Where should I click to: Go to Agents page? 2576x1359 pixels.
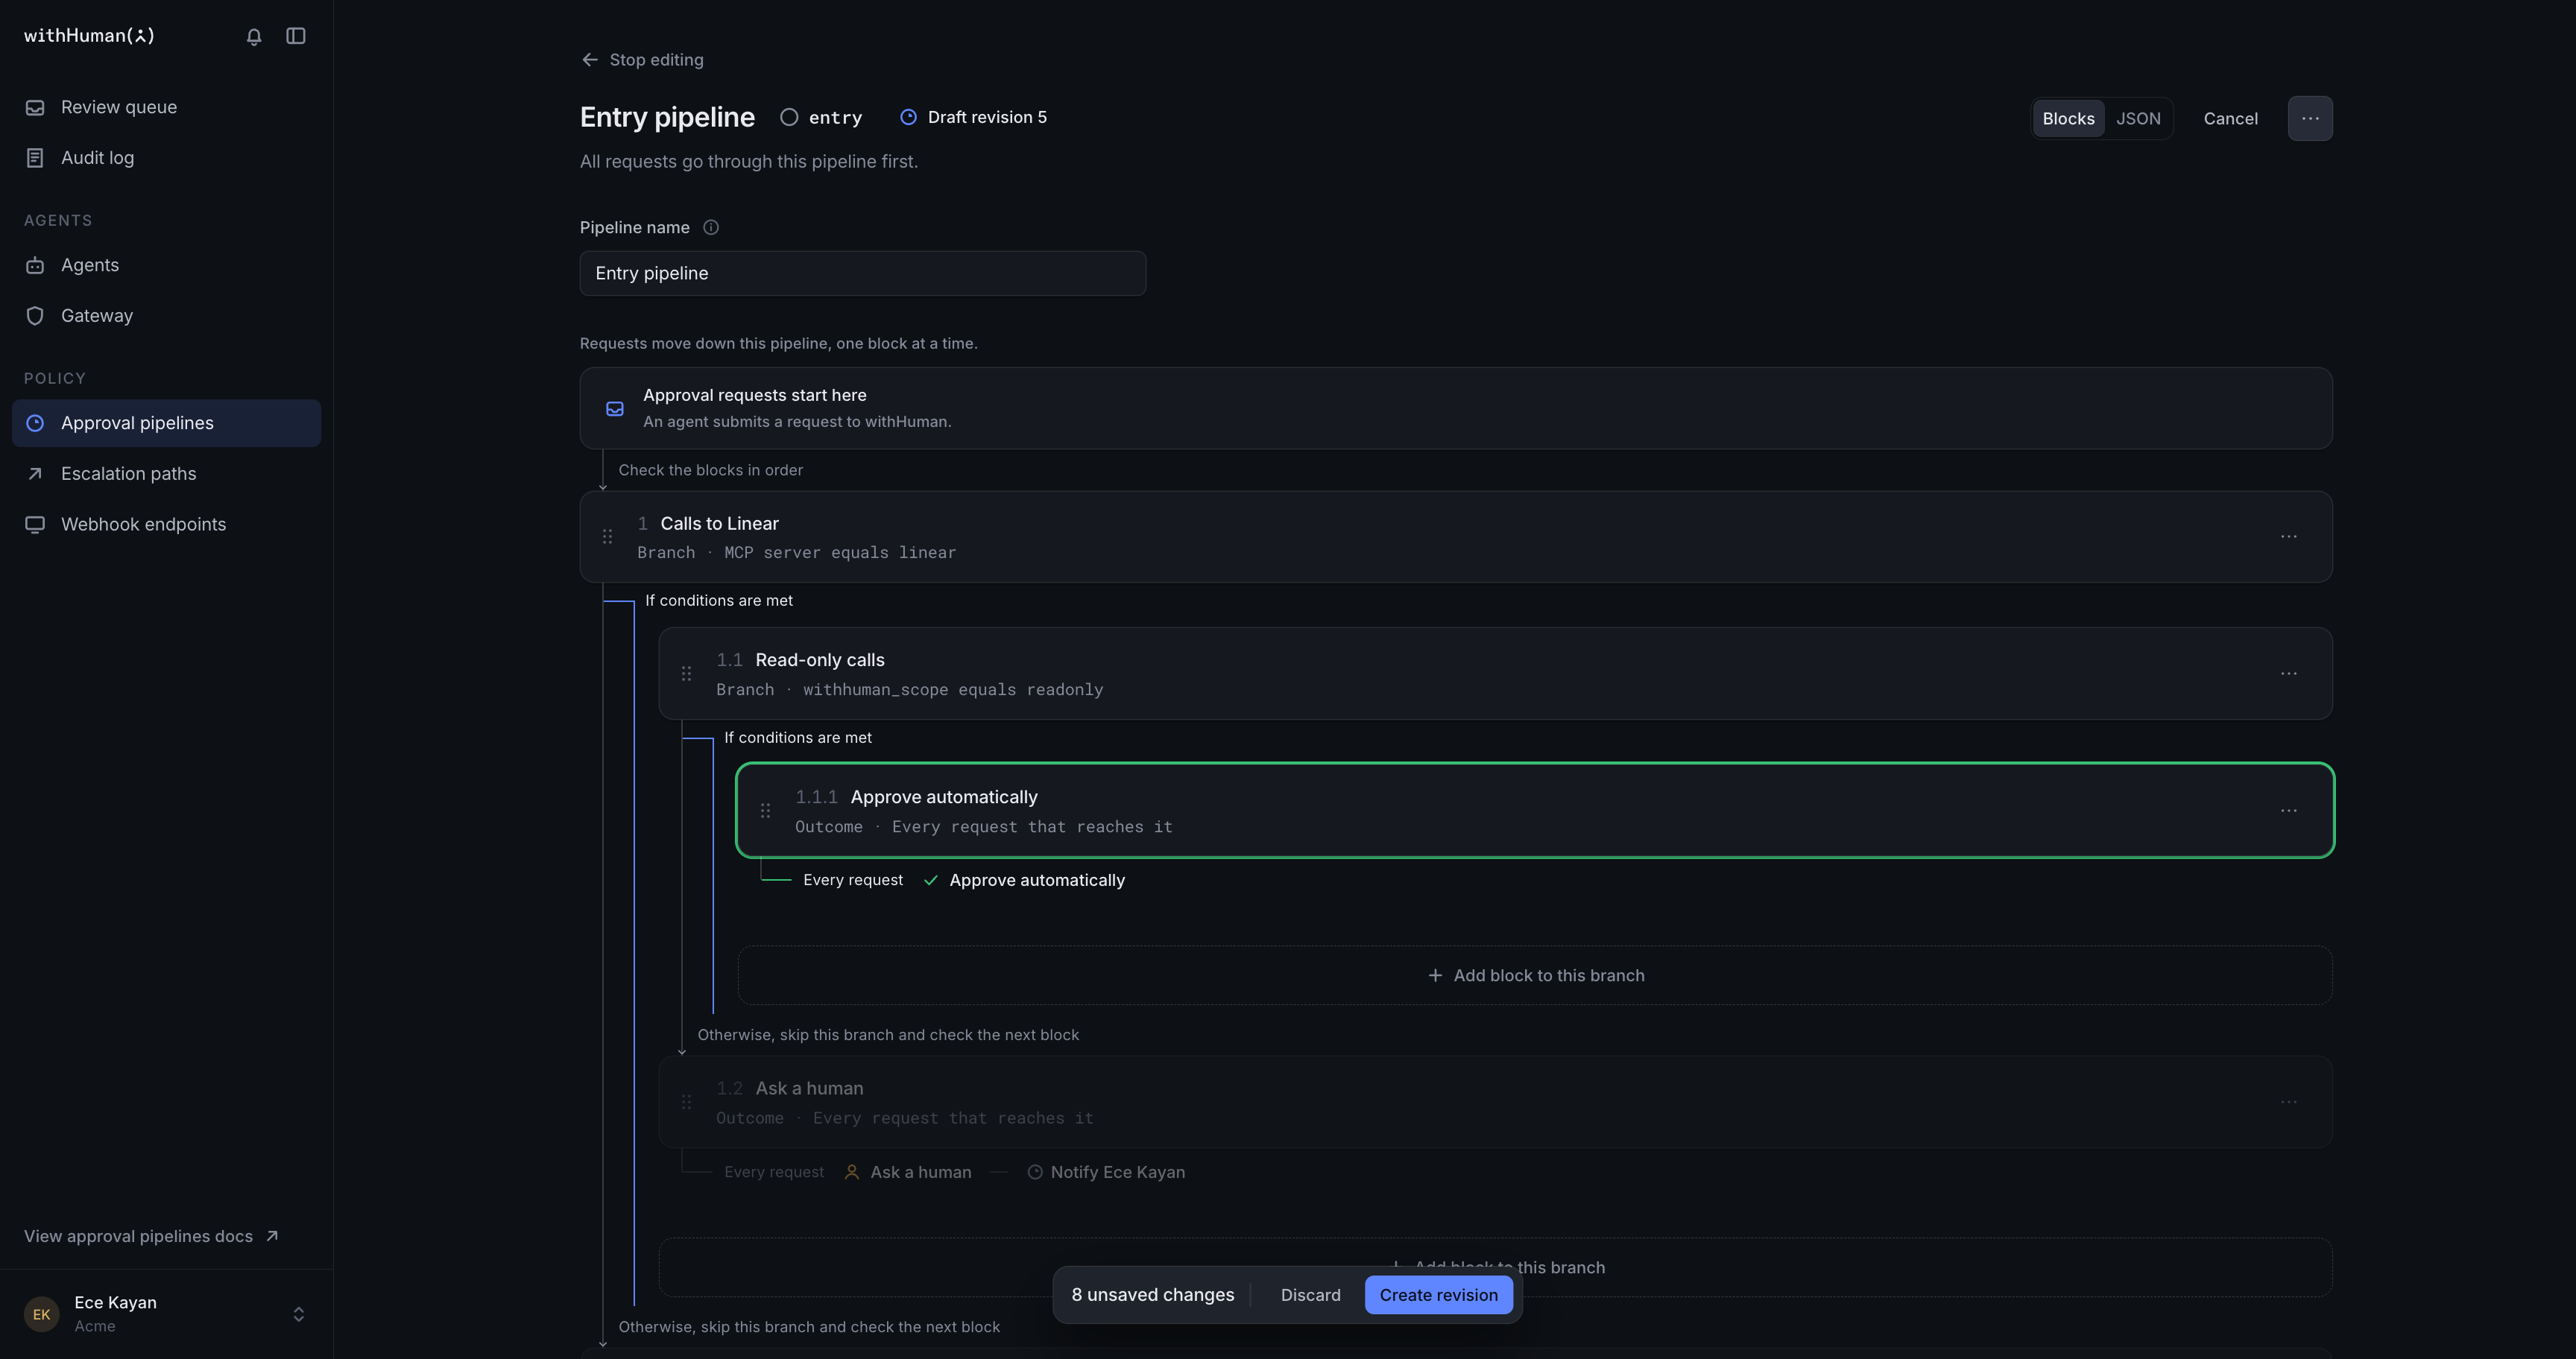166,264
